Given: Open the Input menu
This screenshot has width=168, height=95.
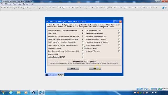Looking at the screenshot, I should click(19, 4).
